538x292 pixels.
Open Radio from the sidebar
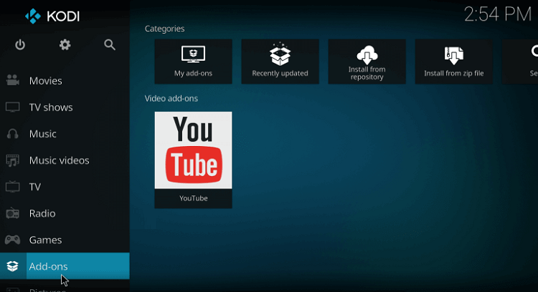(42, 213)
